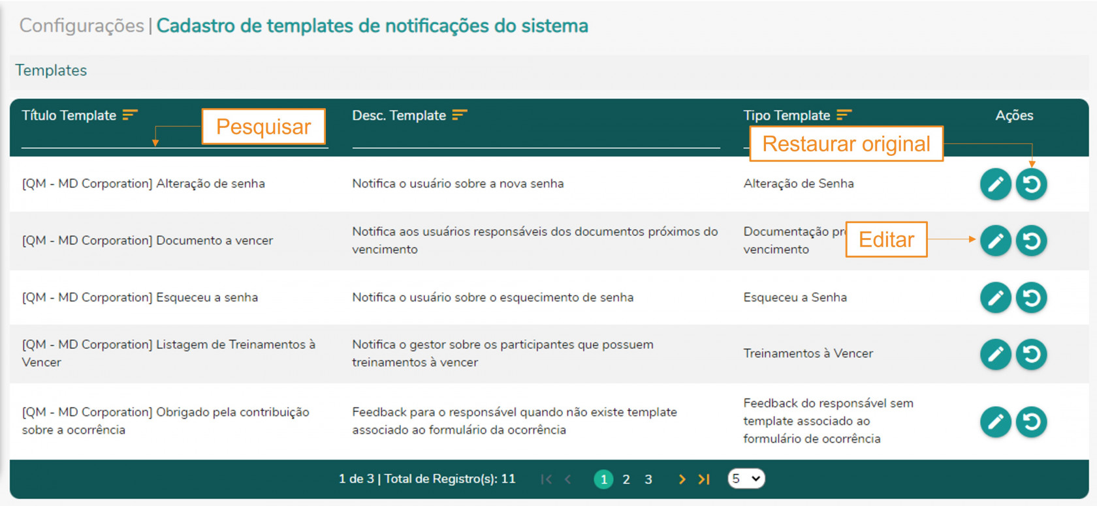Go to page 3
Screen dimensions: 1097x506
coord(648,479)
